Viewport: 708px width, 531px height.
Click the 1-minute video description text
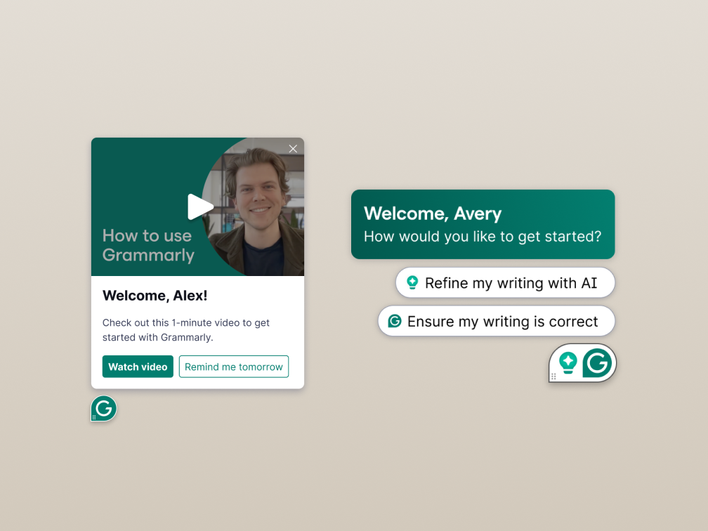tap(185, 330)
